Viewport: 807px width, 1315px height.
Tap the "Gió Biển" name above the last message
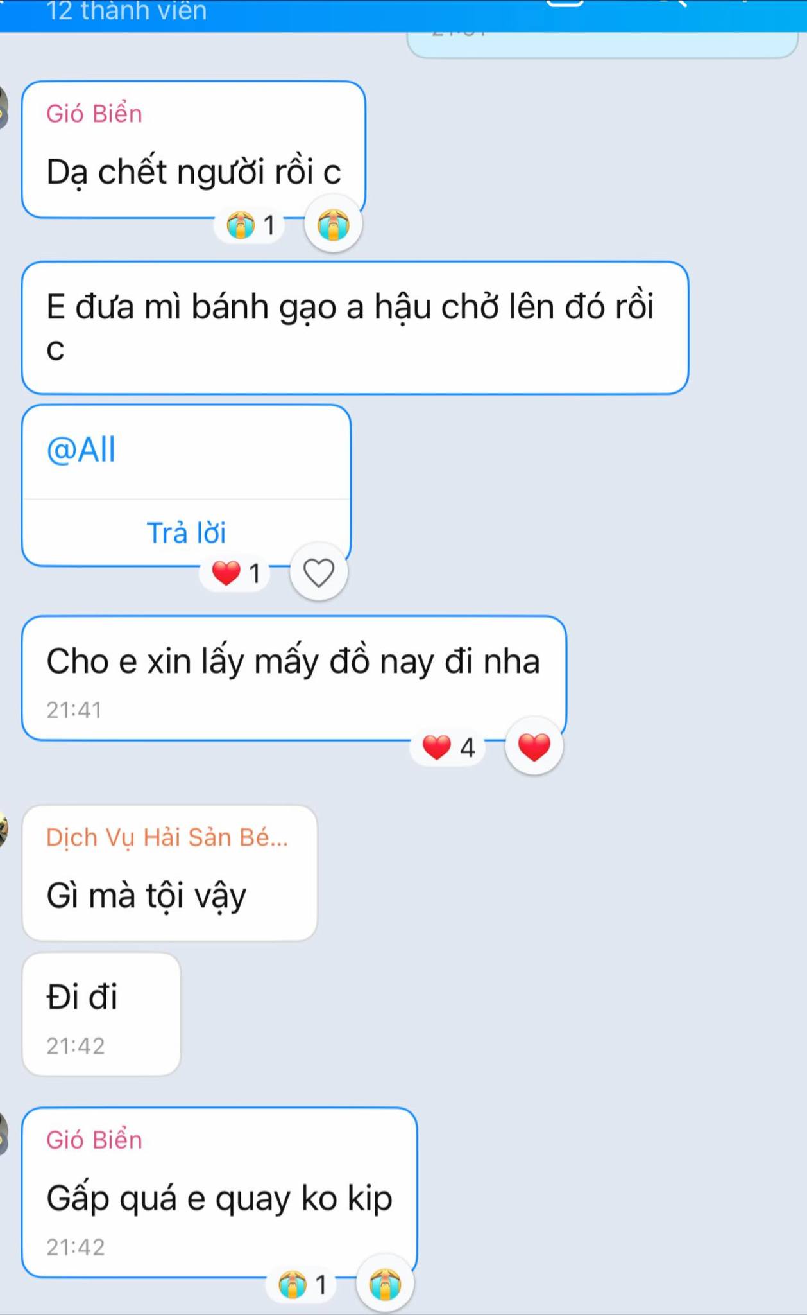[94, 1140]
